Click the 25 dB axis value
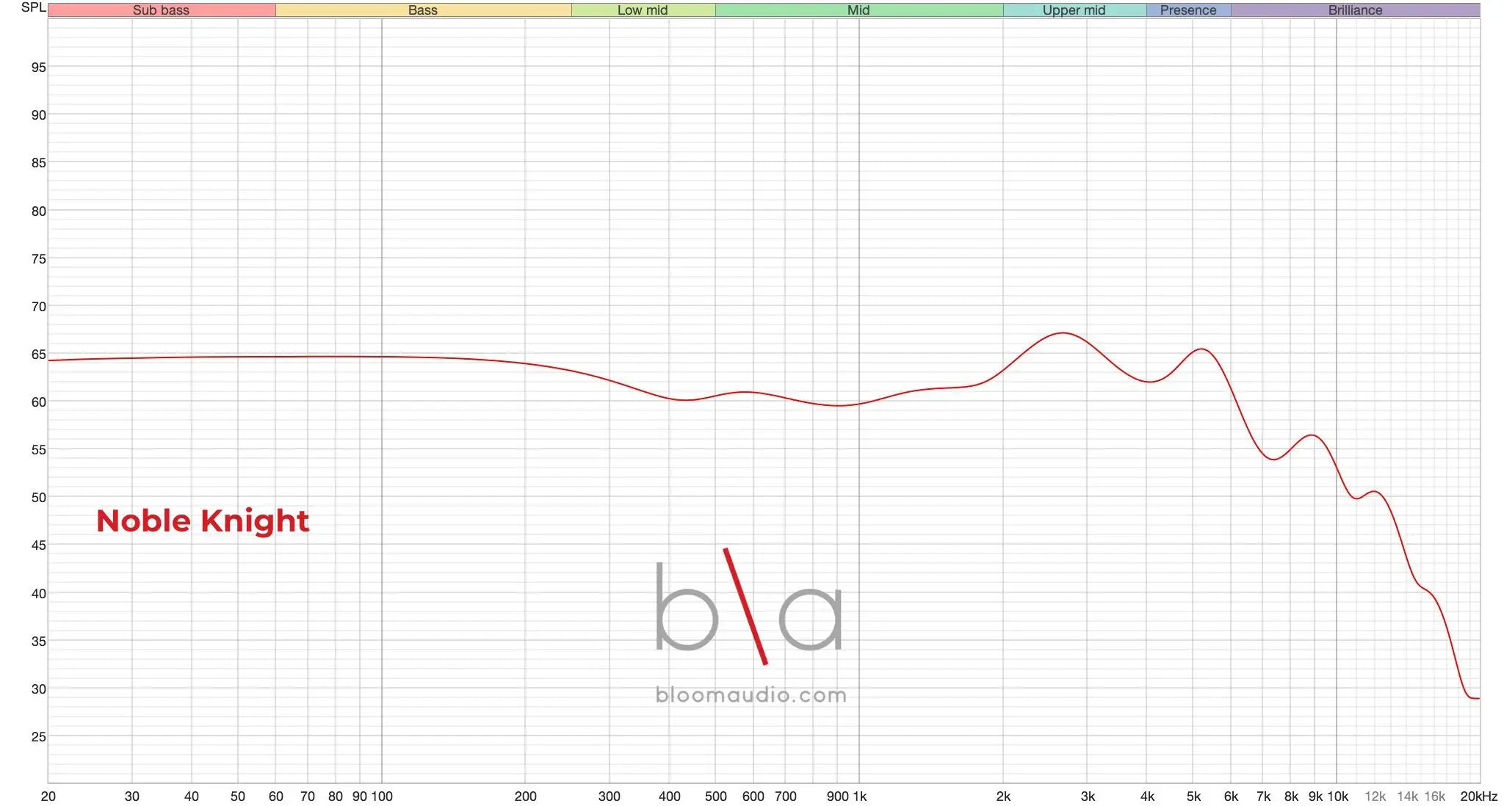 pyautogui.click(x=38, y=737)
